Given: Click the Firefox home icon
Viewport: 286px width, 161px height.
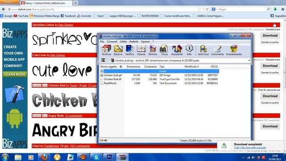Looking at the screenshot, I should coord(283,9).
